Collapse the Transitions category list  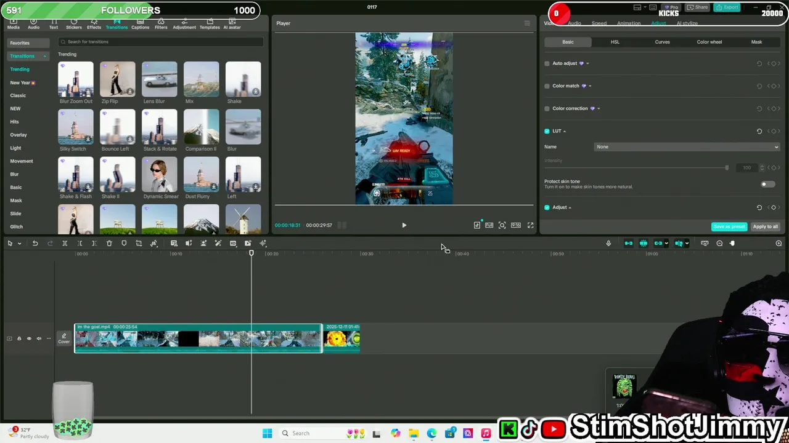tap(44, 56)
